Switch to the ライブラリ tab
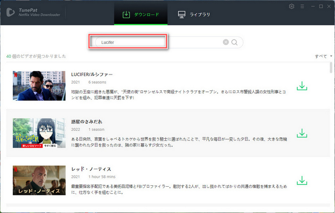This screenshot has width=335, height=213. coord(194,14)
